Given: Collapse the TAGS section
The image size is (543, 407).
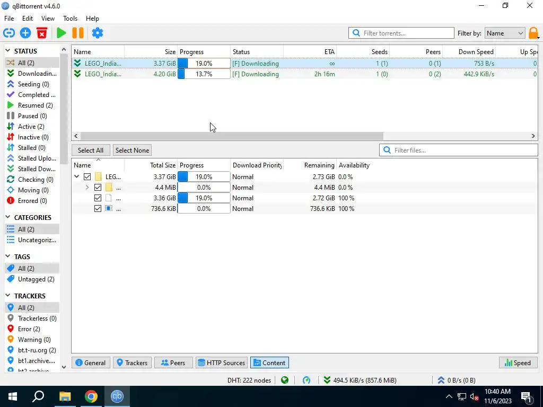Looking at the screenshot, I should [8, 256].
